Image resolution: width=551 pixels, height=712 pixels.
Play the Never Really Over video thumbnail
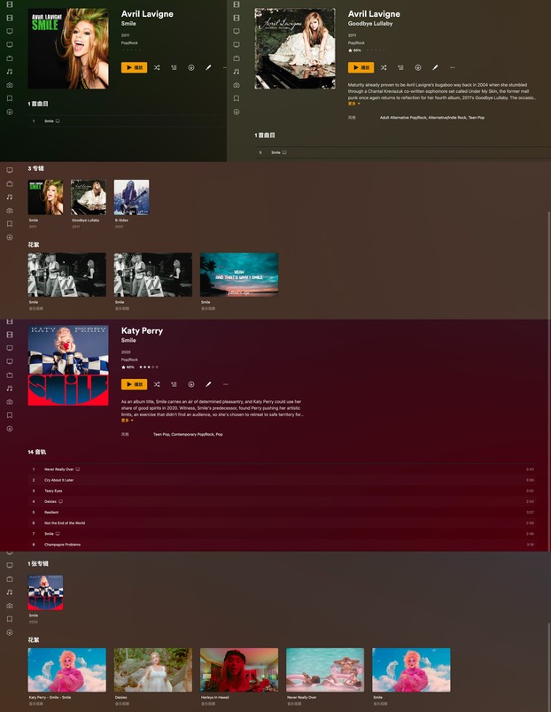[325, 669]
